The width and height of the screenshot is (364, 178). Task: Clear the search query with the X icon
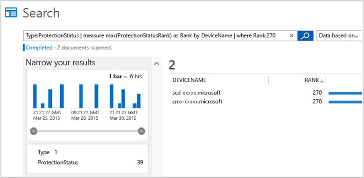(292, 36)
